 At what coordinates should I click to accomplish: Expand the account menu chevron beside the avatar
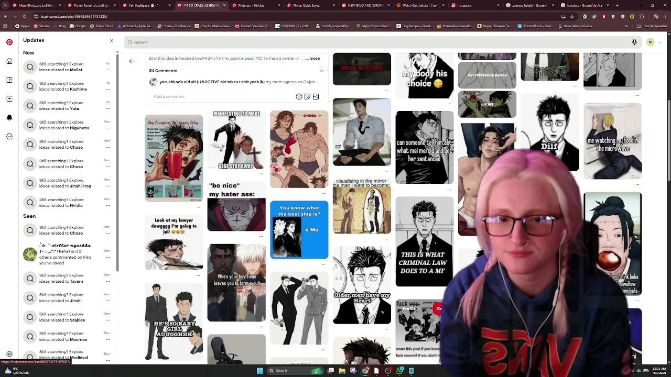pos(660,42)
